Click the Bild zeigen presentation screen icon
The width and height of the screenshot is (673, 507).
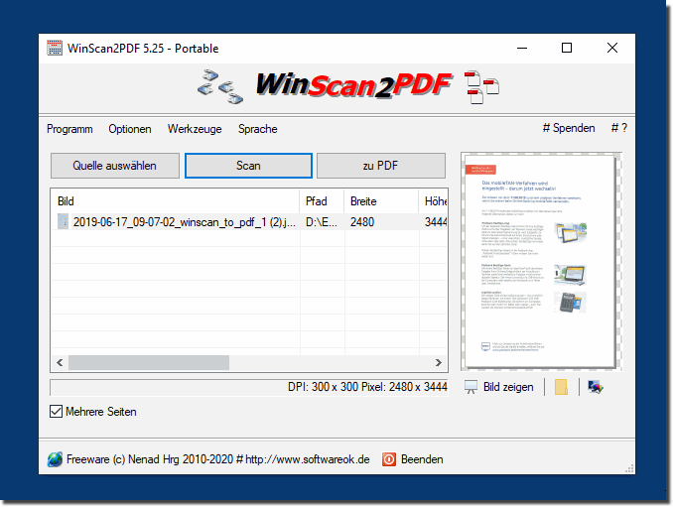coord(471,387)
